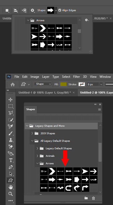
Task: Toggle the Align Edges checkbox
Action: tap(60, 10)
